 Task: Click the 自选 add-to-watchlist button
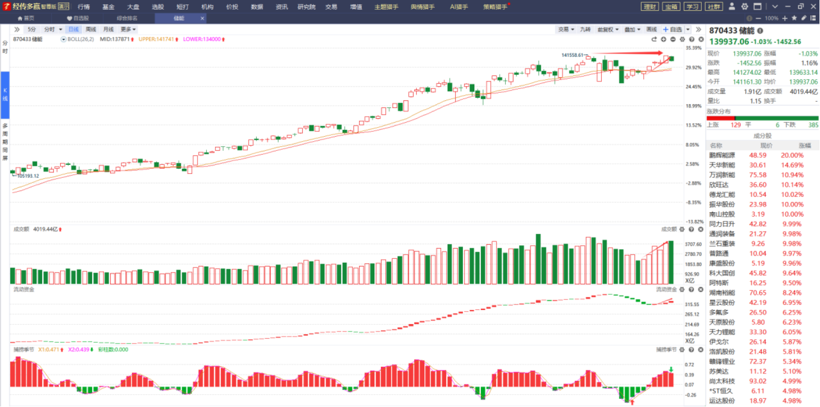tap(672, 29)
